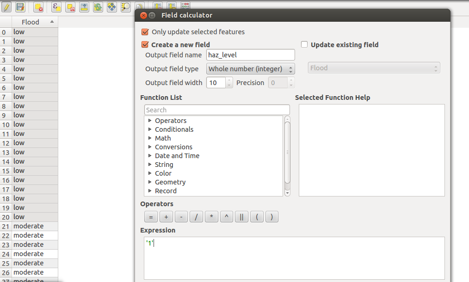Expand Math function group

(150, 138)
